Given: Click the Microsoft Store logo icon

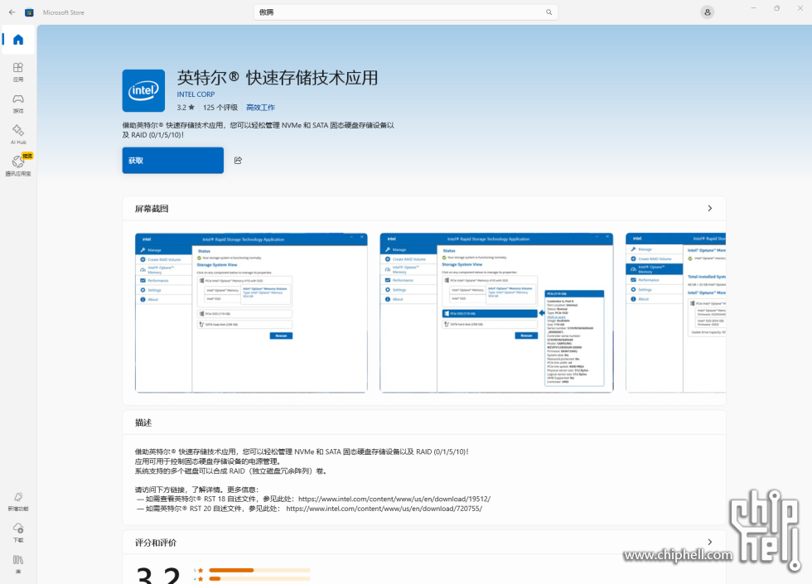Looking at the screenshot, I should click(x=30, y=12).
